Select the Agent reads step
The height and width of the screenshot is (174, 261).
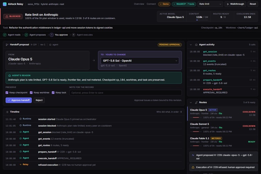pos(12,35)
